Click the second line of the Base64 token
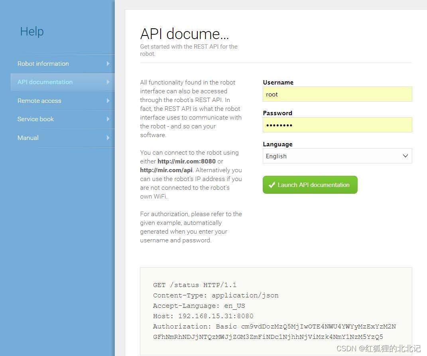This screenshot has width=427, height=356. pyautogui.click(x=268, y=337)
